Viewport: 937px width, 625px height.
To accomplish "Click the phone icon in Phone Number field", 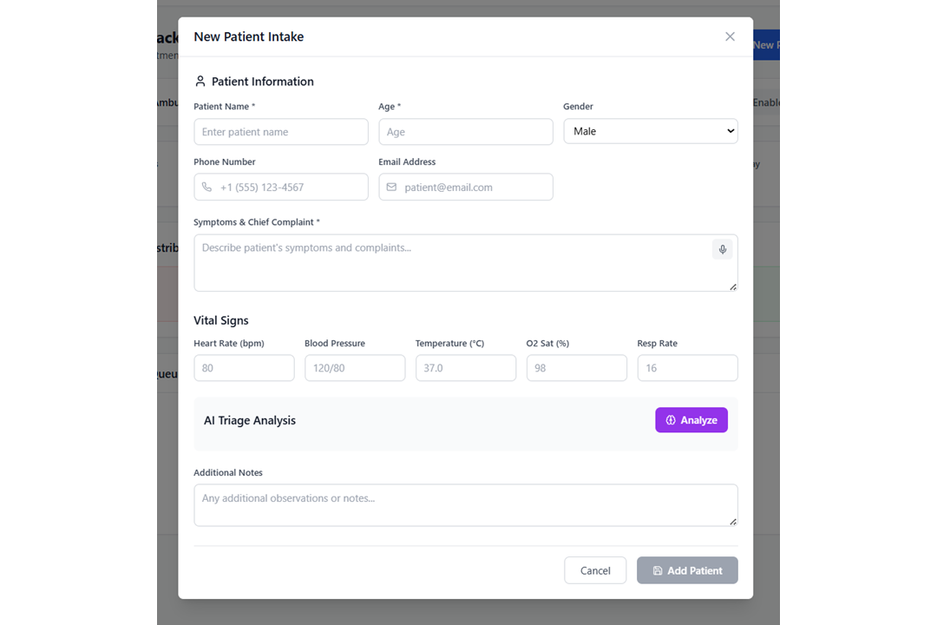I will (206, 187).
